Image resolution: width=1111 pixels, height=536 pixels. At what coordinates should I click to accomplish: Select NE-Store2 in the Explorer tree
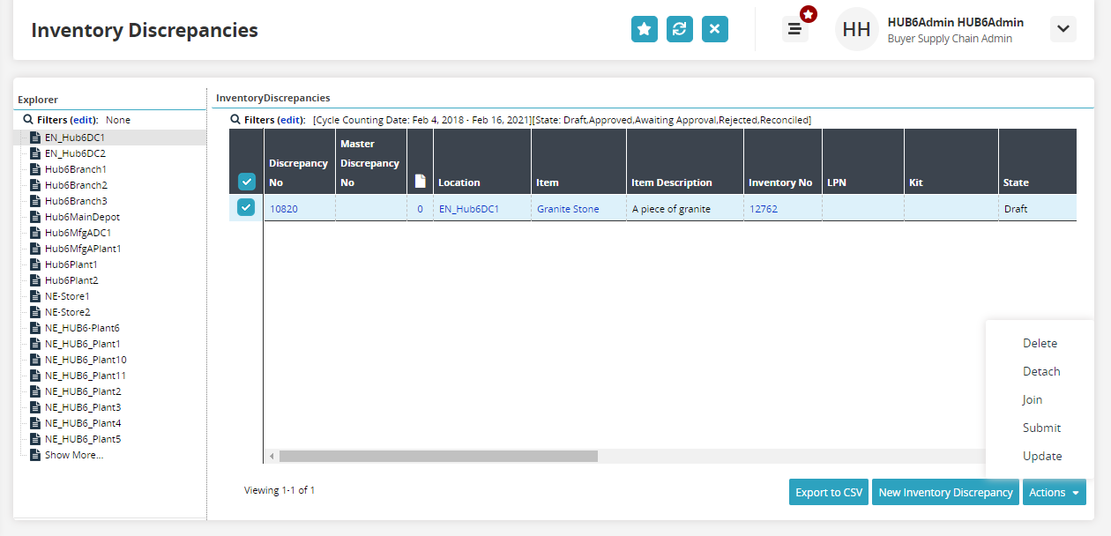67,312
